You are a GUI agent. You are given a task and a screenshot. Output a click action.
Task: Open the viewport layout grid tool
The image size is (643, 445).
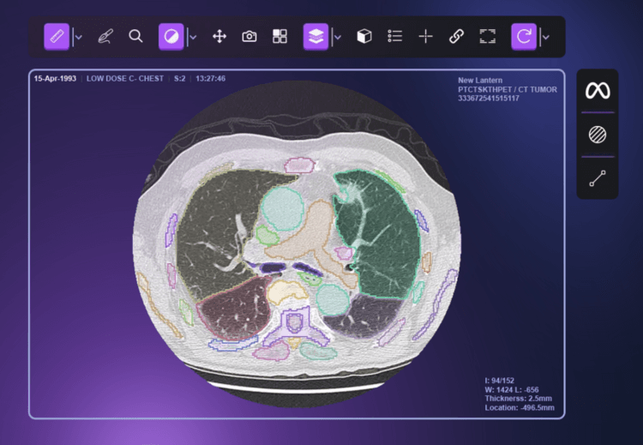pyautogui.click(x=279, y=36)
